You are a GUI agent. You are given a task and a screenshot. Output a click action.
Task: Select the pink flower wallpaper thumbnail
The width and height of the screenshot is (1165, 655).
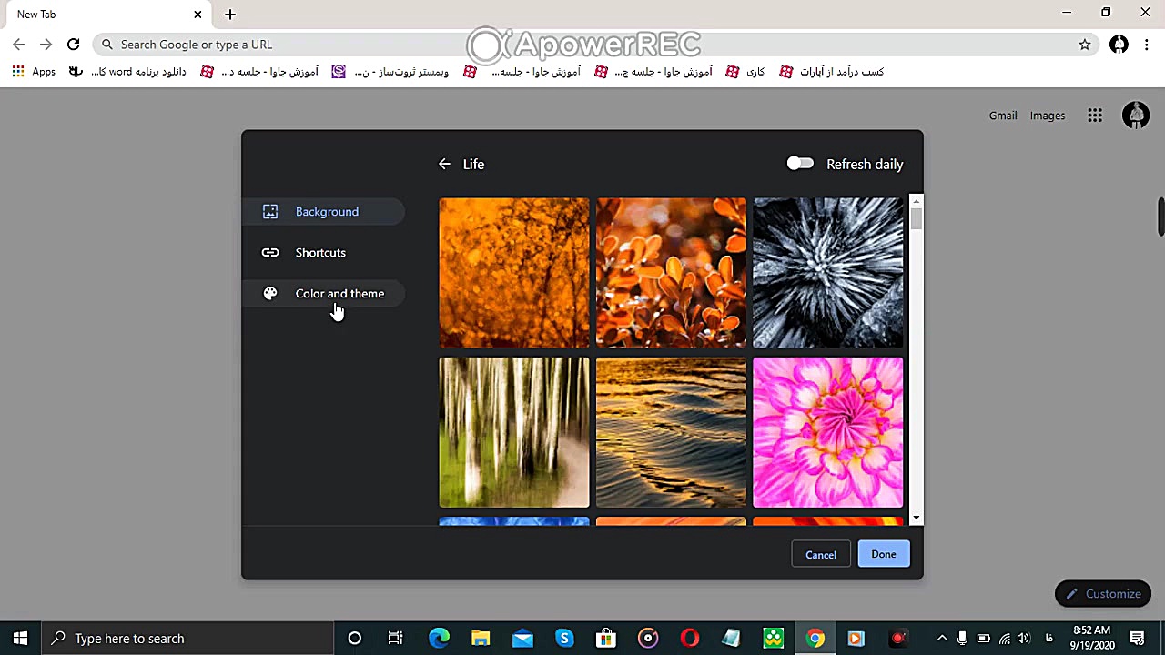pos(827,432)
